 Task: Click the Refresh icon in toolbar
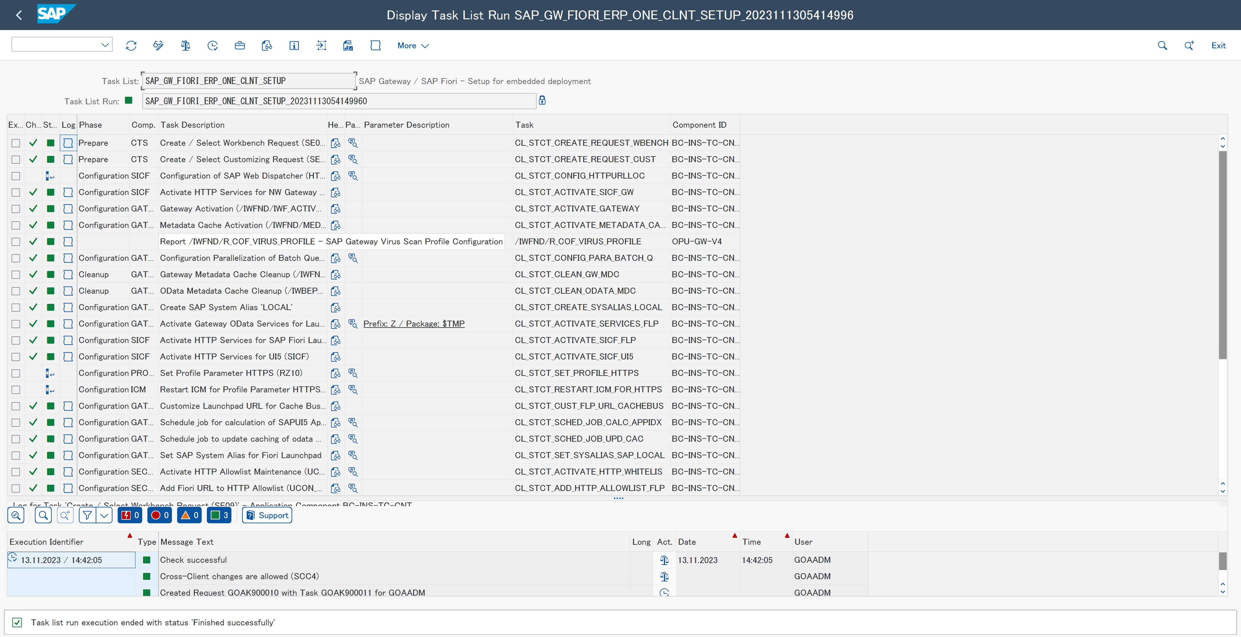tap(131, 46)
